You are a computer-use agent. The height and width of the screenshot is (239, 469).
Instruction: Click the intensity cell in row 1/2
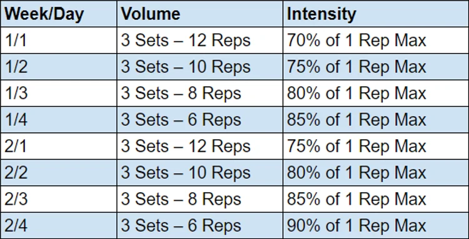(376, 67)
